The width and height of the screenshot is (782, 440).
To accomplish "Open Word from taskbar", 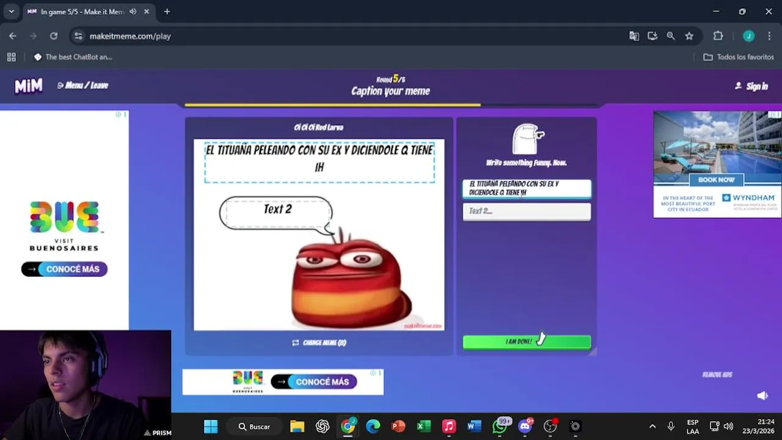I will 474,427.
